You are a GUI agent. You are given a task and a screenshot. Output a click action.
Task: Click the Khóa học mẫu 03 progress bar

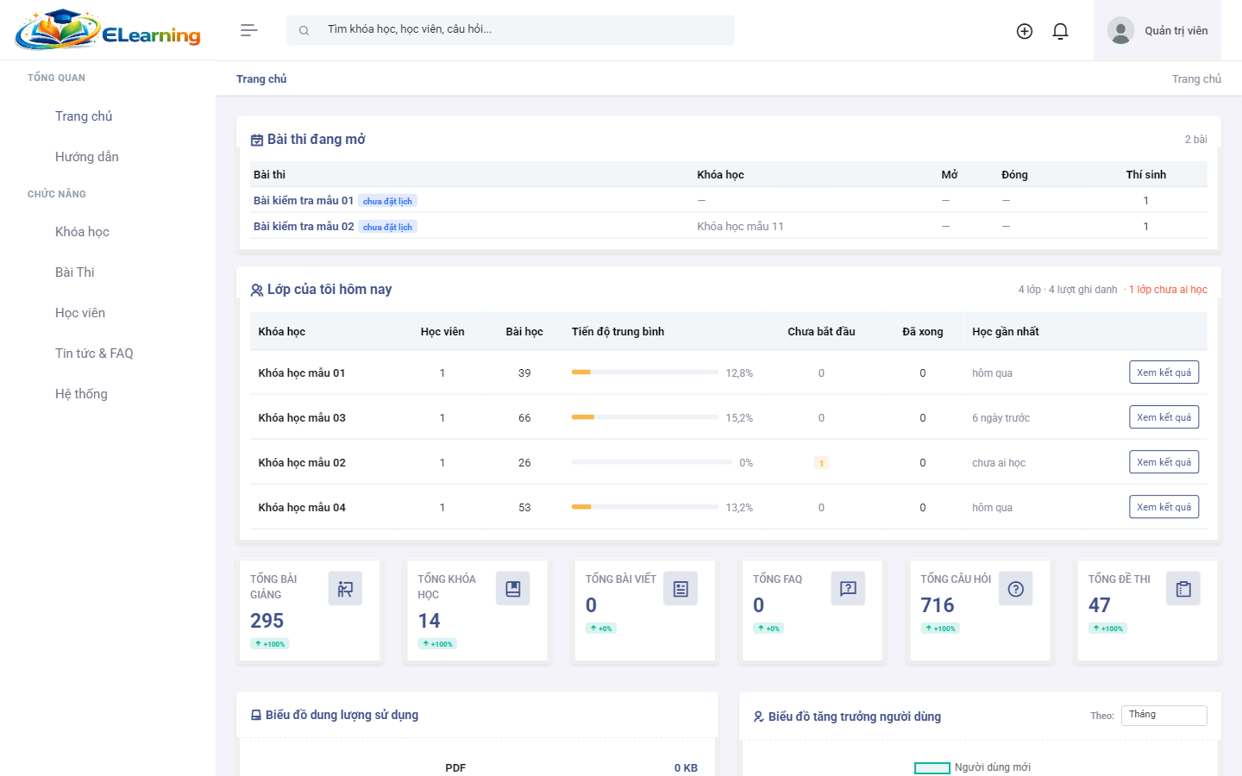pos(645,417)
